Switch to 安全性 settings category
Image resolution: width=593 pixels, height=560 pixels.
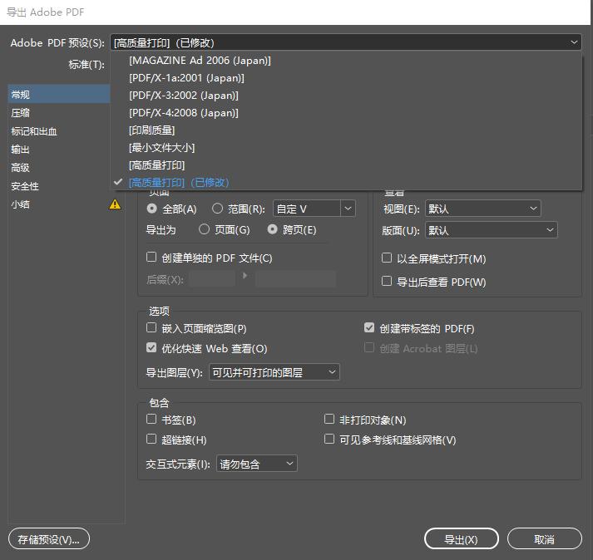click(59, 186)
